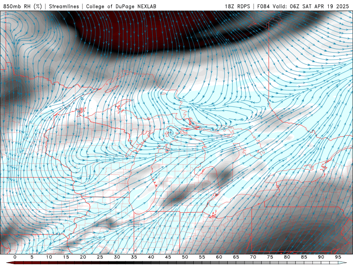Click the '10' value on the colorbar scale

click(49, 257)
